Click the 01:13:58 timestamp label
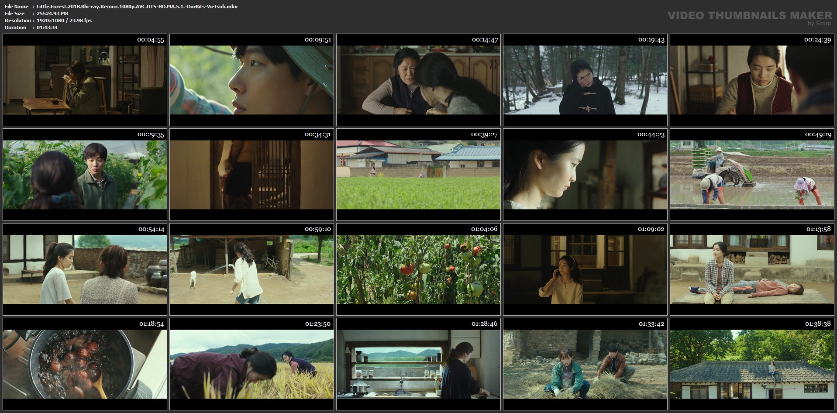 [x=818, y=229]
